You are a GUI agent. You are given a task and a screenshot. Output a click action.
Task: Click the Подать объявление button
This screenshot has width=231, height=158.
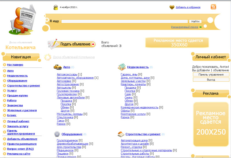pyautogui.click(x=72, y=44)
